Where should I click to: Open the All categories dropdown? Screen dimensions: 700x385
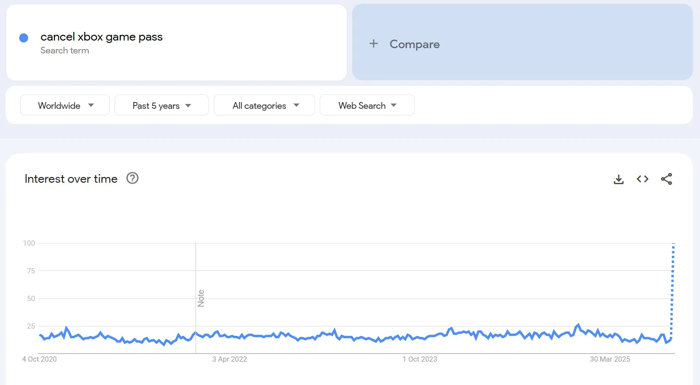(264, 105)
